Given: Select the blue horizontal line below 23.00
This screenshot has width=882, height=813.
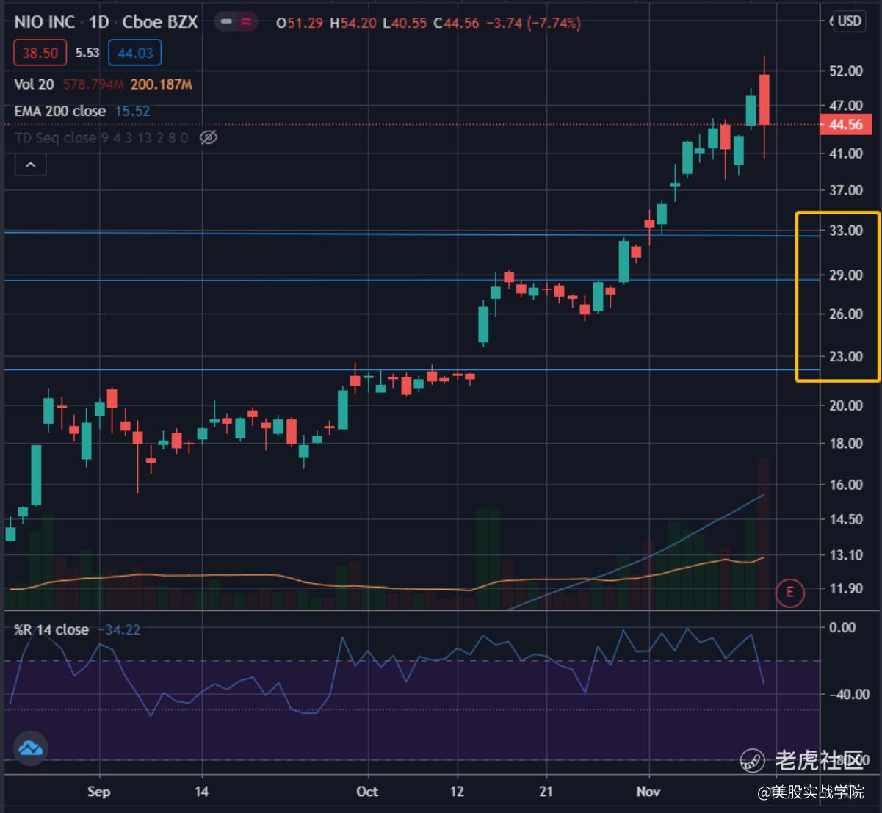Looking at the screenshot, I should [x=411, y=369].
